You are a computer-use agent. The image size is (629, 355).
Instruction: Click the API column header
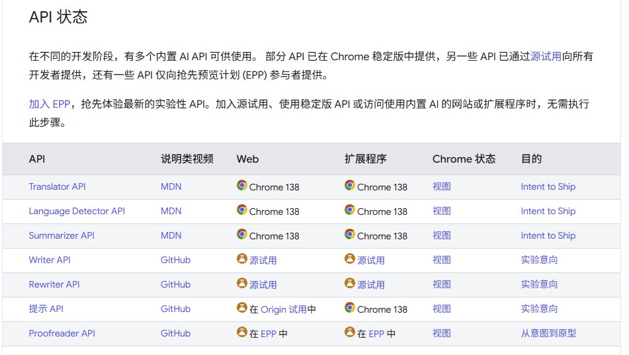click(37, 159)
